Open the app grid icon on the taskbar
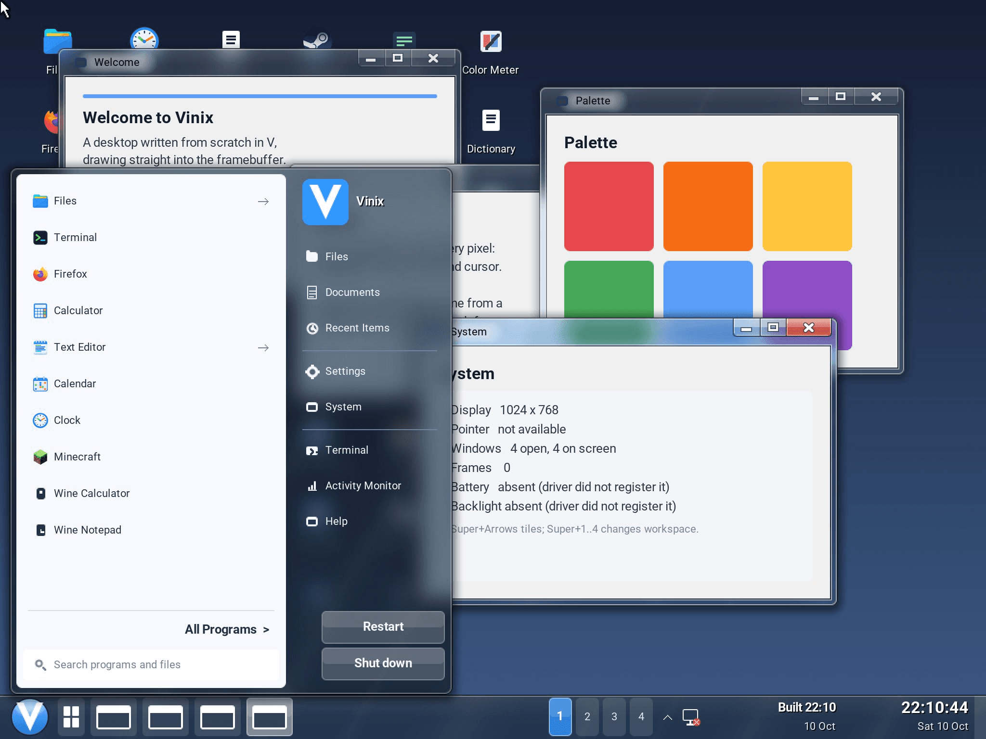Image resolution: width=986 pixels, height=739 pixels. click(71, 717)
